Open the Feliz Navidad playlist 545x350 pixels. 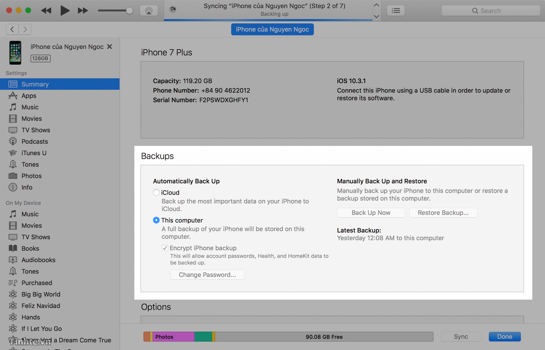click(x=60, y=306)
